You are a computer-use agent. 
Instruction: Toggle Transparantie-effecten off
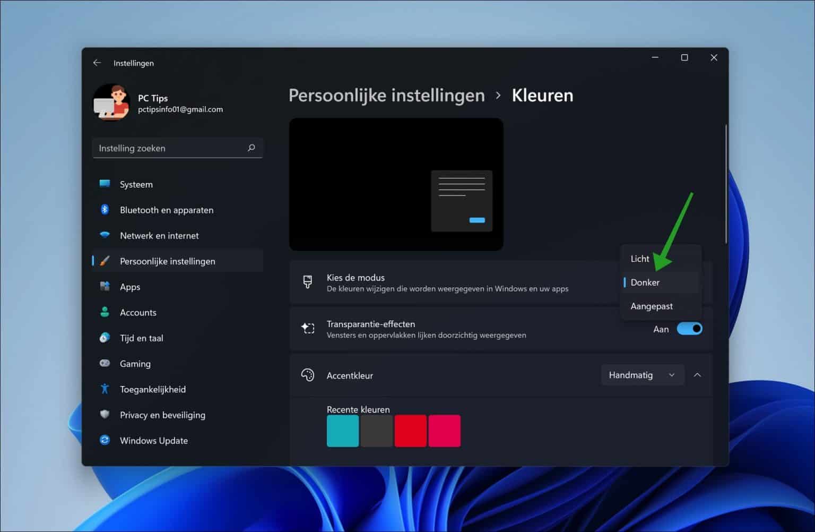point(690,329)
